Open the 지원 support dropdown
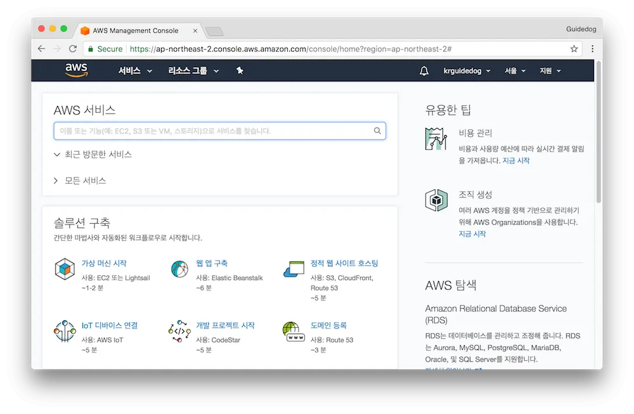 [550, 71]
